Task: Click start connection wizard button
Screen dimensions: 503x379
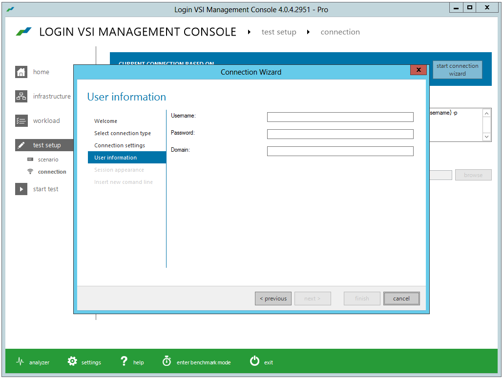Action: pyautogui.click(x=458, y=70)
